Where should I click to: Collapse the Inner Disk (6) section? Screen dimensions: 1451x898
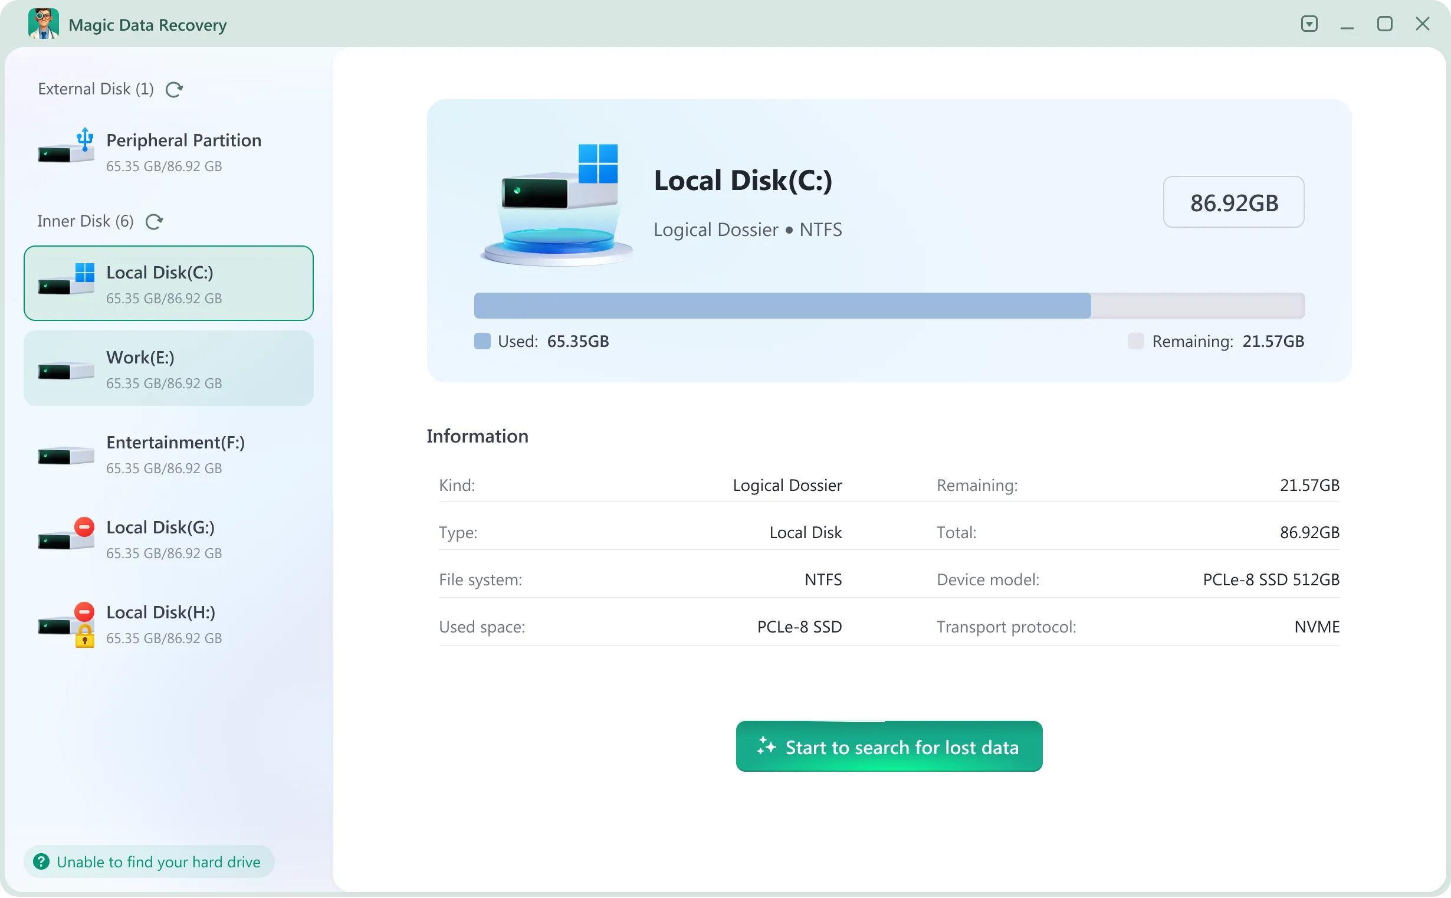tap(85, 221)
